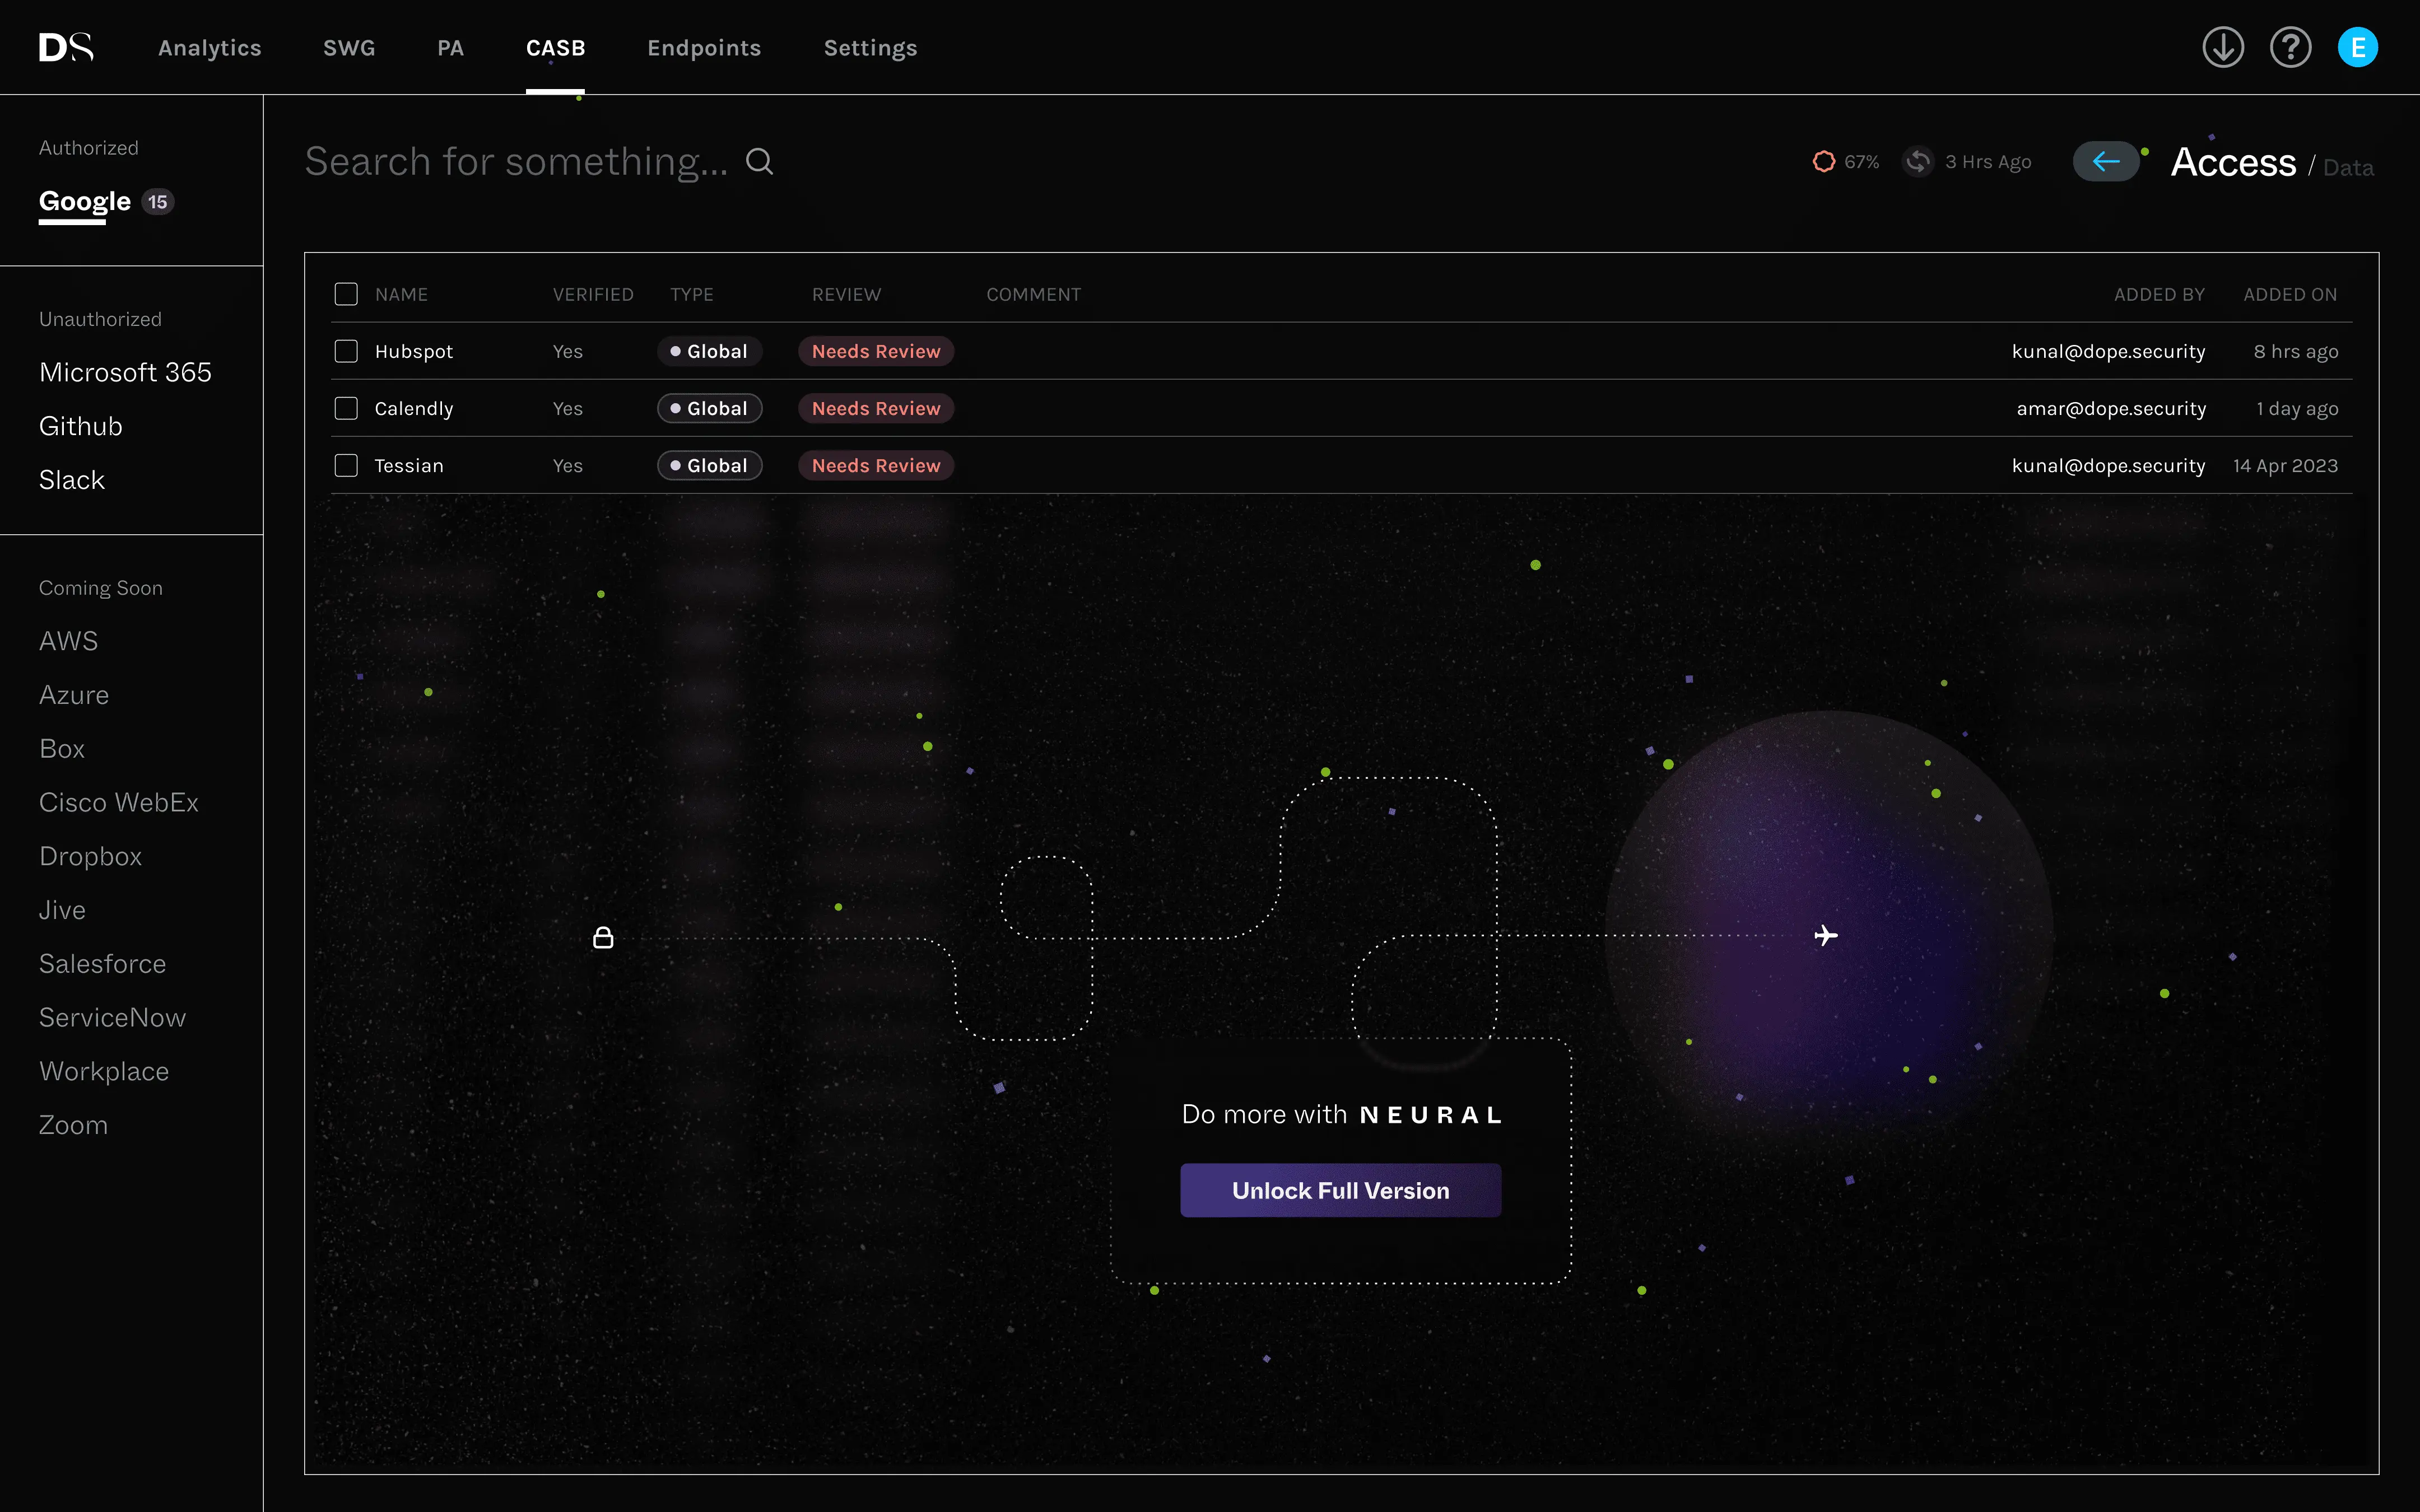2420x1512 pixels.
Task: Check the Tessian row checkbox
Action: [346, 465]
